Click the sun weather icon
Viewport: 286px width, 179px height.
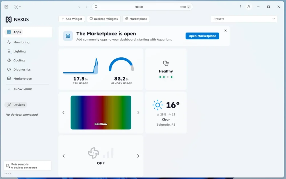coord(158,105)
